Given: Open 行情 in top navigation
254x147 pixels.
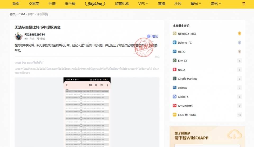Looking at the screenshot, I should pos(52,3).
